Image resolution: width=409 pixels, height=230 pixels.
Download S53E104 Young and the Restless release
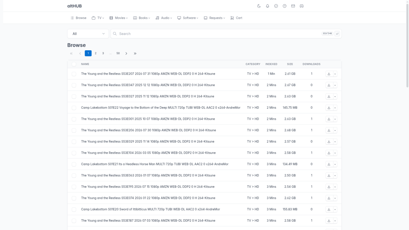329,153
